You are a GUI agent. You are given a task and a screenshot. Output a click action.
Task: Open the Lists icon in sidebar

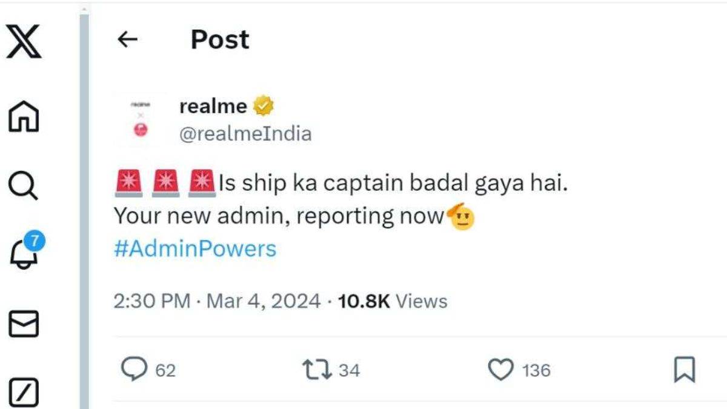click(x=24, y=391)
